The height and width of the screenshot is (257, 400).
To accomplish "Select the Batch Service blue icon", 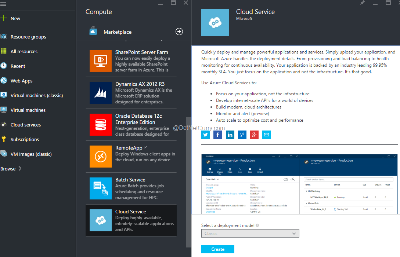I will [x=101, y=188].
